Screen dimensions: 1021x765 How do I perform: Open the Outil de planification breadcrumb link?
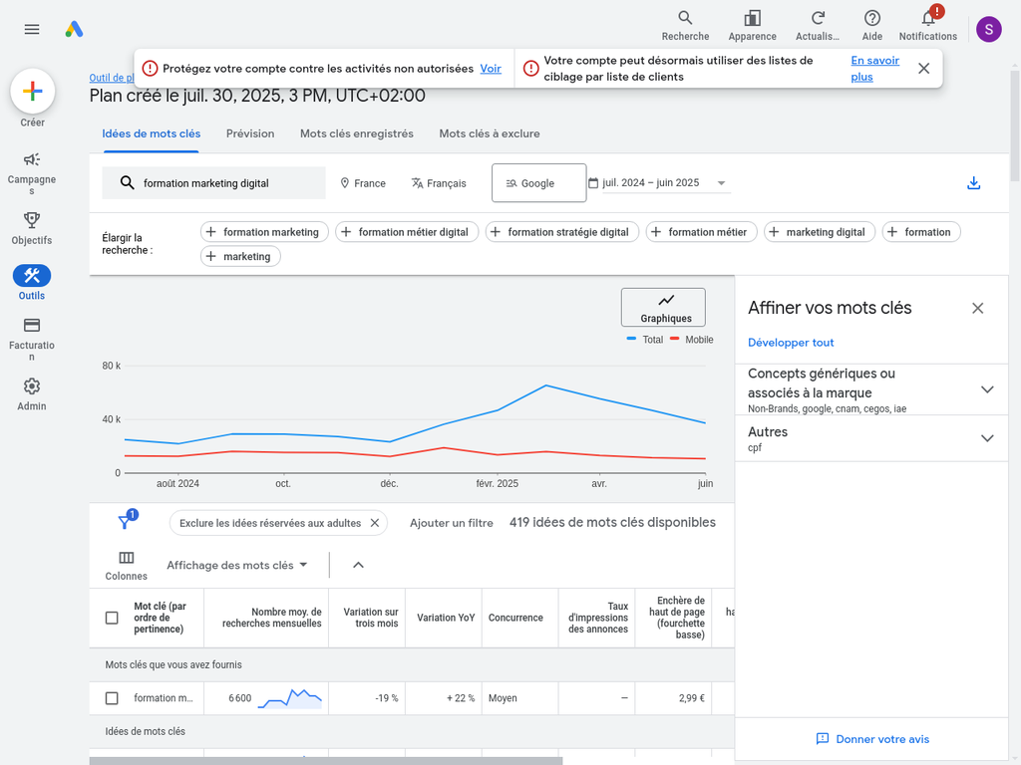point(112,78)
